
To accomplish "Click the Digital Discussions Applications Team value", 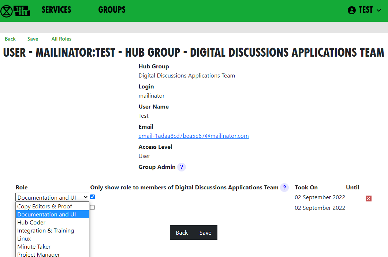I will click(x=187, y=76).
